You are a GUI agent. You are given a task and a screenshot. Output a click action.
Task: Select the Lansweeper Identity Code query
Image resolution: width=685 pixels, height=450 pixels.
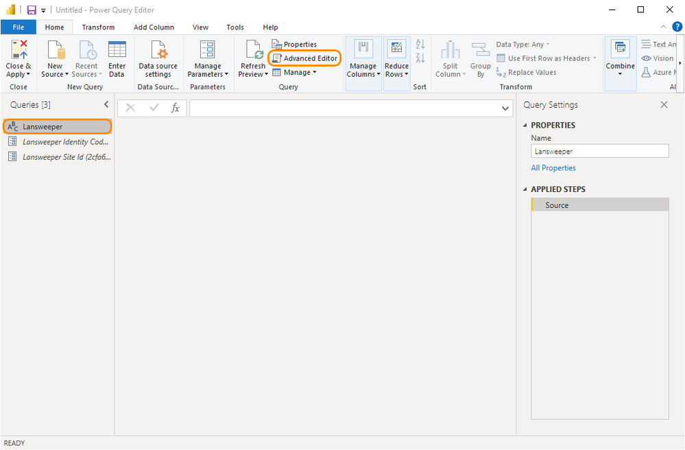tap(65, 142)
